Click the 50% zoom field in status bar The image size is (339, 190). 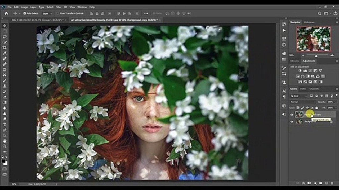tap(14, 184)
